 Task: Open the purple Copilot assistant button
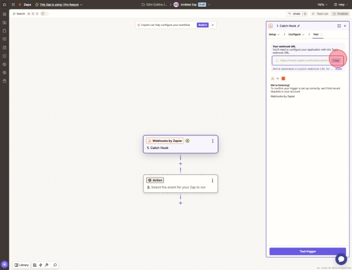tap(4, 265)
